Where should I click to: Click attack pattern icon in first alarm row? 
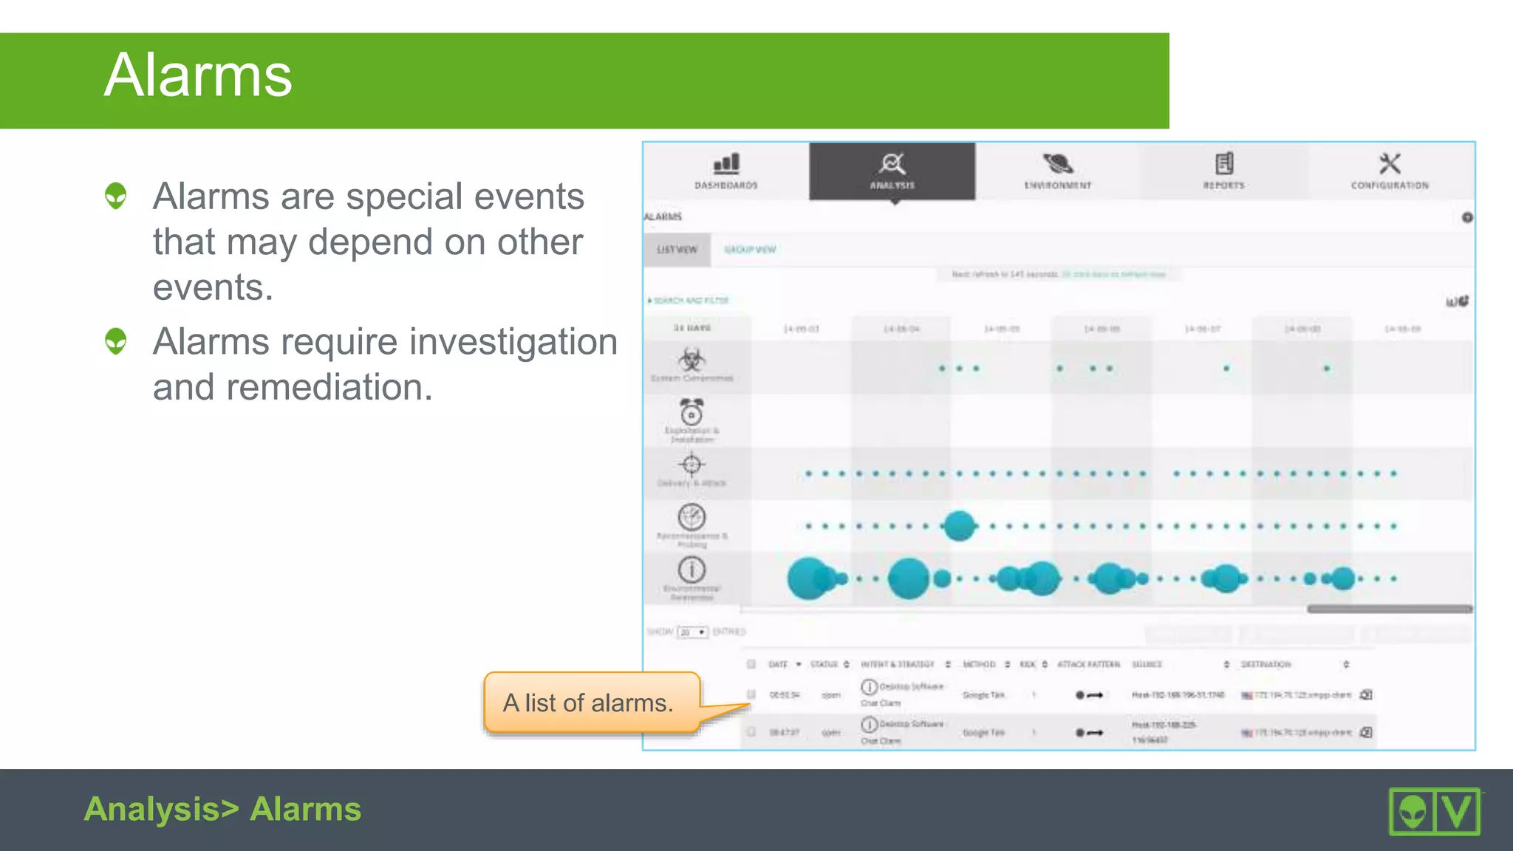(1090, 695)
